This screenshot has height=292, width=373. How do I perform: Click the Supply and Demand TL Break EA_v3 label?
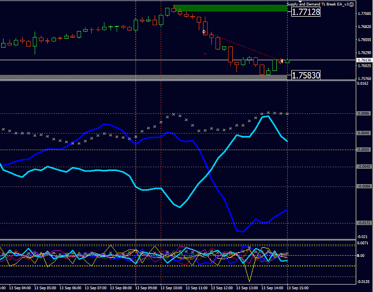(x=318, y=4)
